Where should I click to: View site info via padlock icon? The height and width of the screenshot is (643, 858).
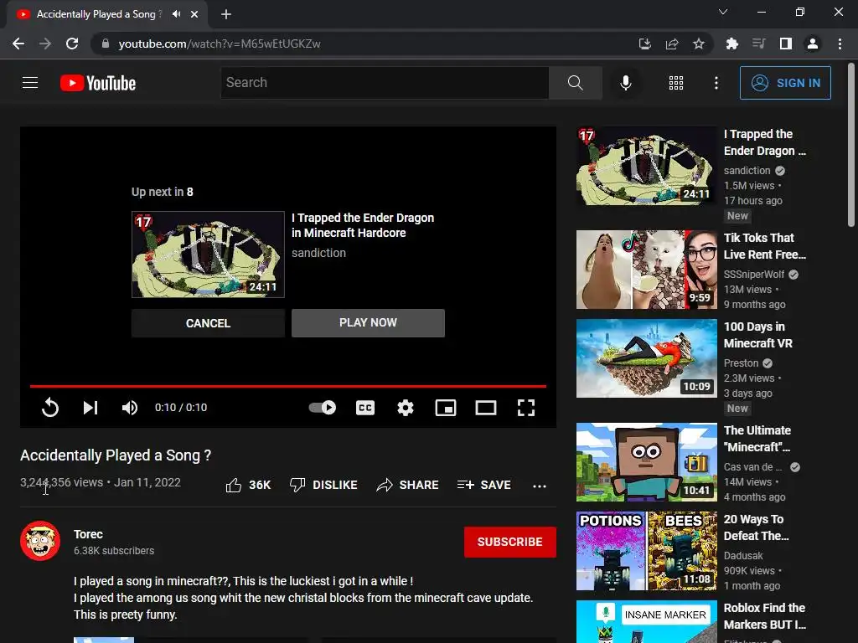point(106,44)
